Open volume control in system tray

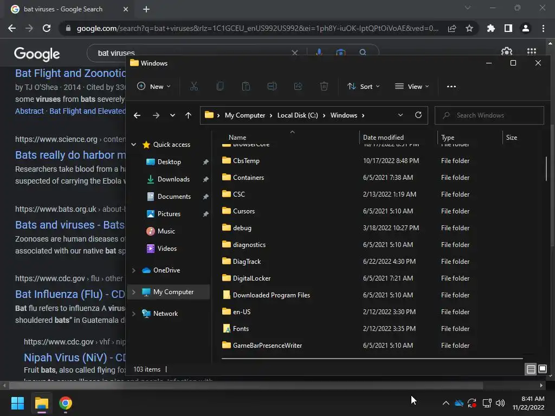(x=500, y=403)
